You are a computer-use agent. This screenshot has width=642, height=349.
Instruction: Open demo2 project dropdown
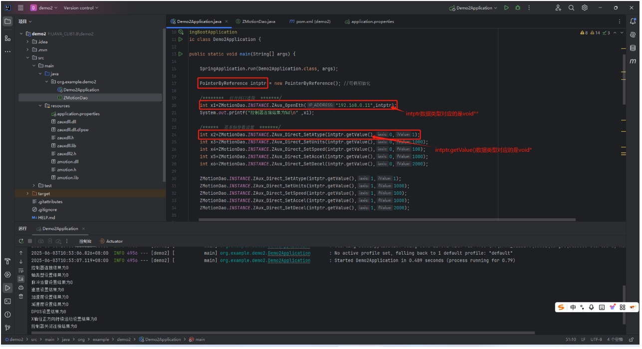pos(44,8)
